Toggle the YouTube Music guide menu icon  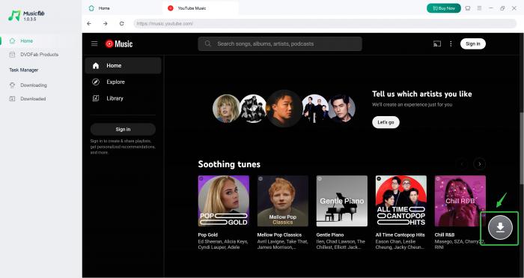[x=94, y=43]
